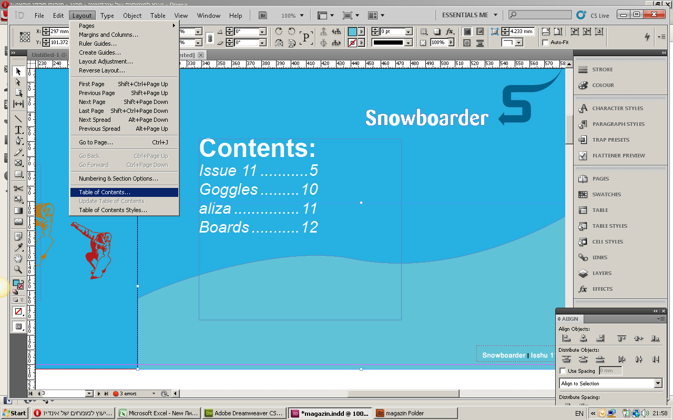The width and height of the screenshot is (673, 420).
Task: Switch to Adobe Dreamweaver in taskbar
Action: tap(244, 413)
